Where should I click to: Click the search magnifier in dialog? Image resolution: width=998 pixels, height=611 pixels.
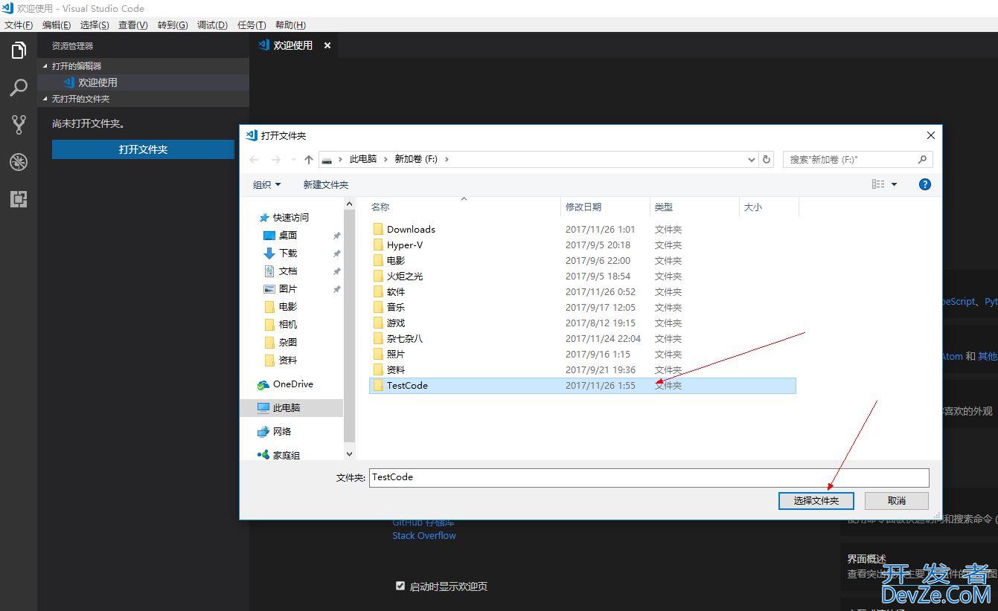pos(922,159)
